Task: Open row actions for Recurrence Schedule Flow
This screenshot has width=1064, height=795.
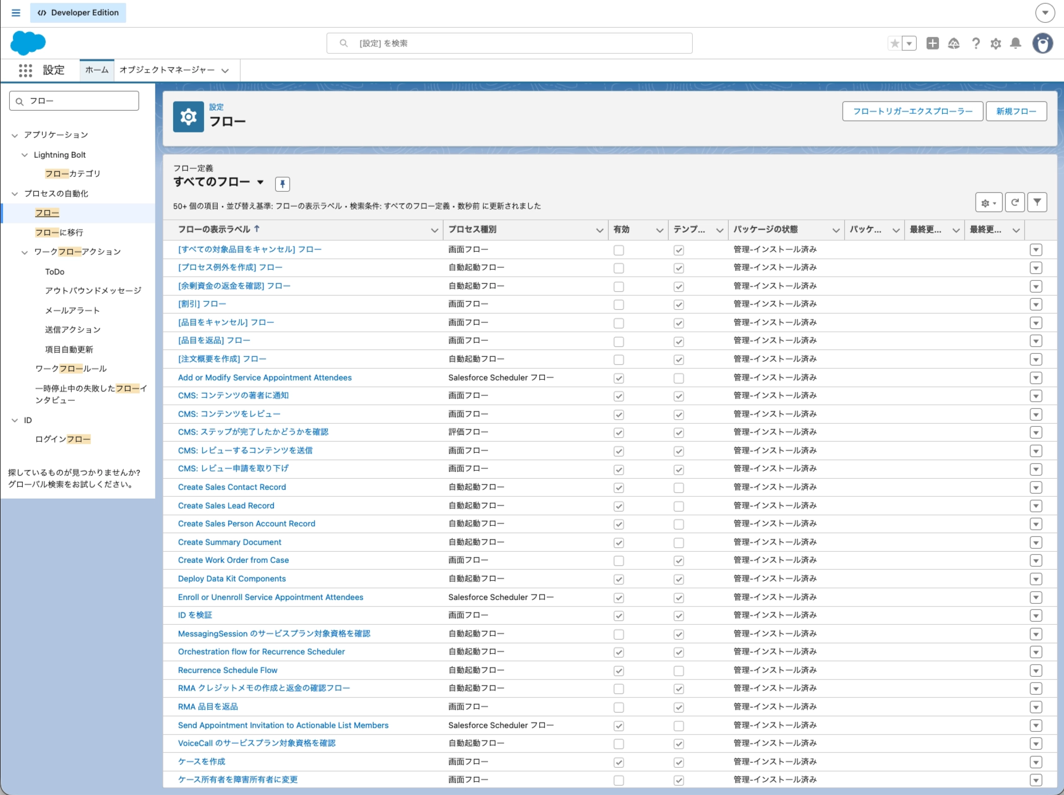Action: tap(1036, 671)
